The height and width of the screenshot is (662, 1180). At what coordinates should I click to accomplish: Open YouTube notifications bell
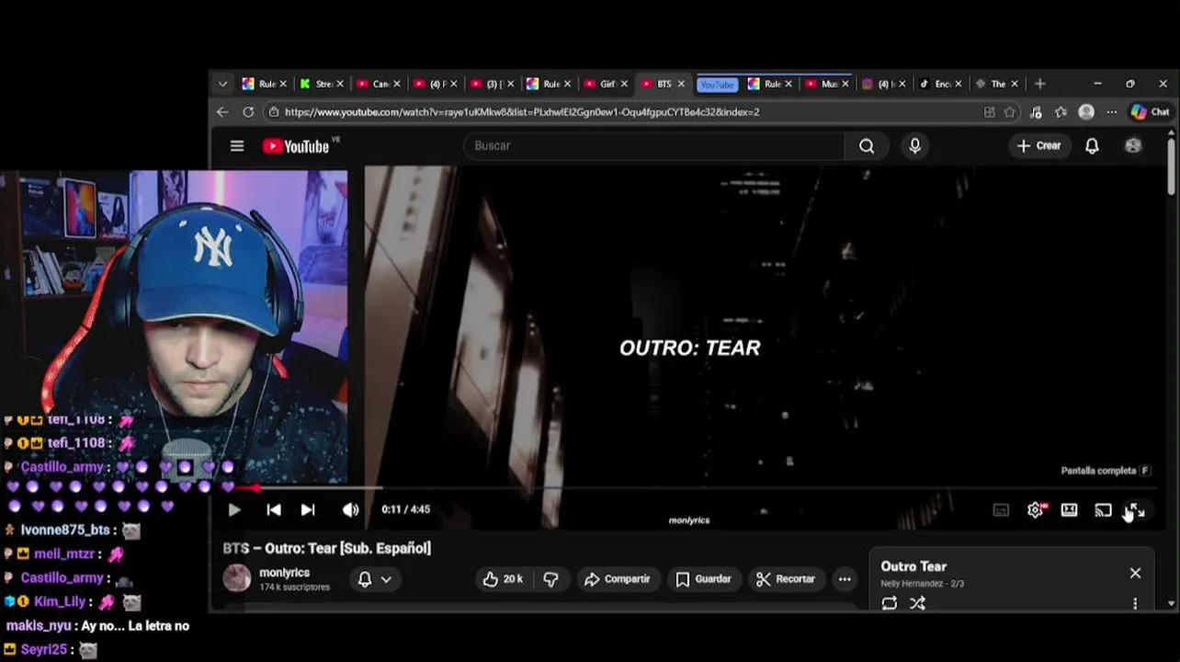[x=1092, y=146]
